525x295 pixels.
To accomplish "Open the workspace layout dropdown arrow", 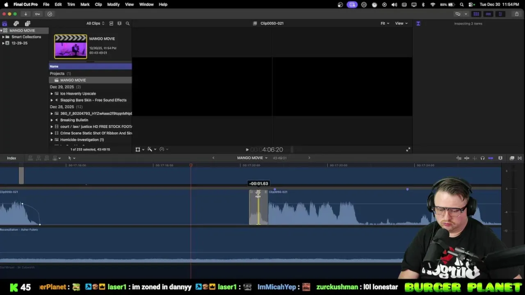I will tap(466, 14).
